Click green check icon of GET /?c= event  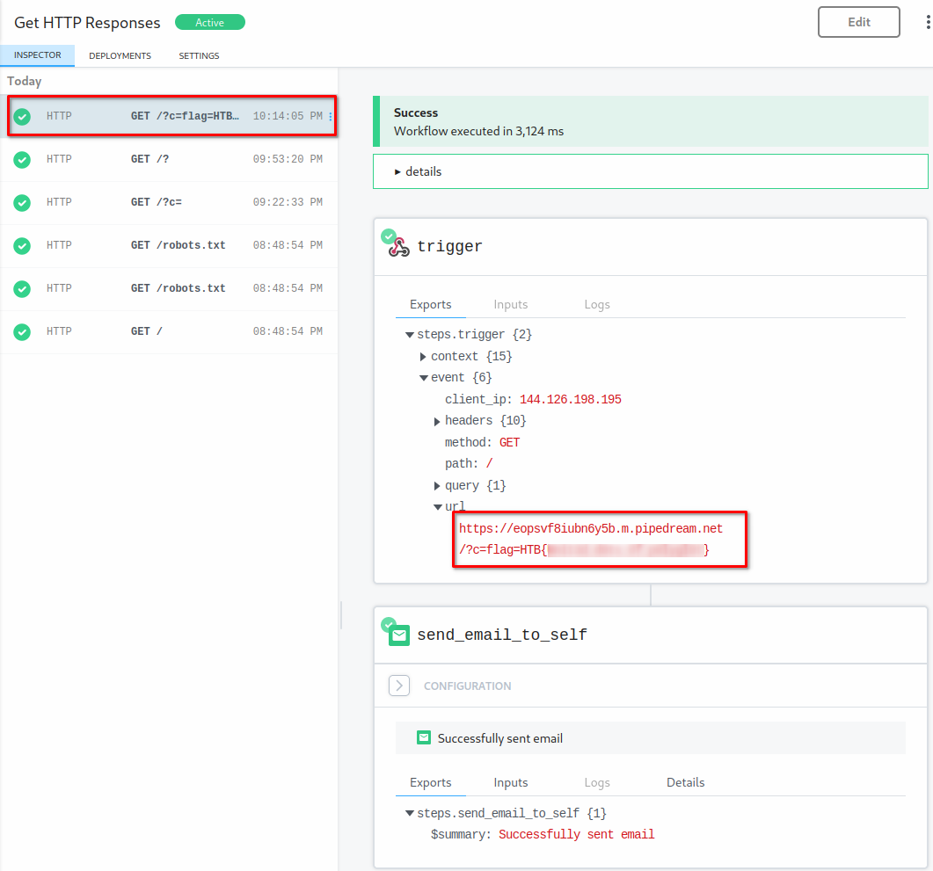tap(22, 202)
